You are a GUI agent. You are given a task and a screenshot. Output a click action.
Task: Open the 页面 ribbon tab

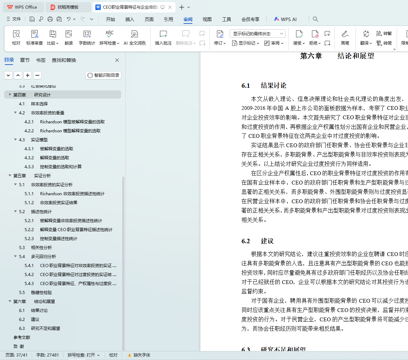click(149, 19)
